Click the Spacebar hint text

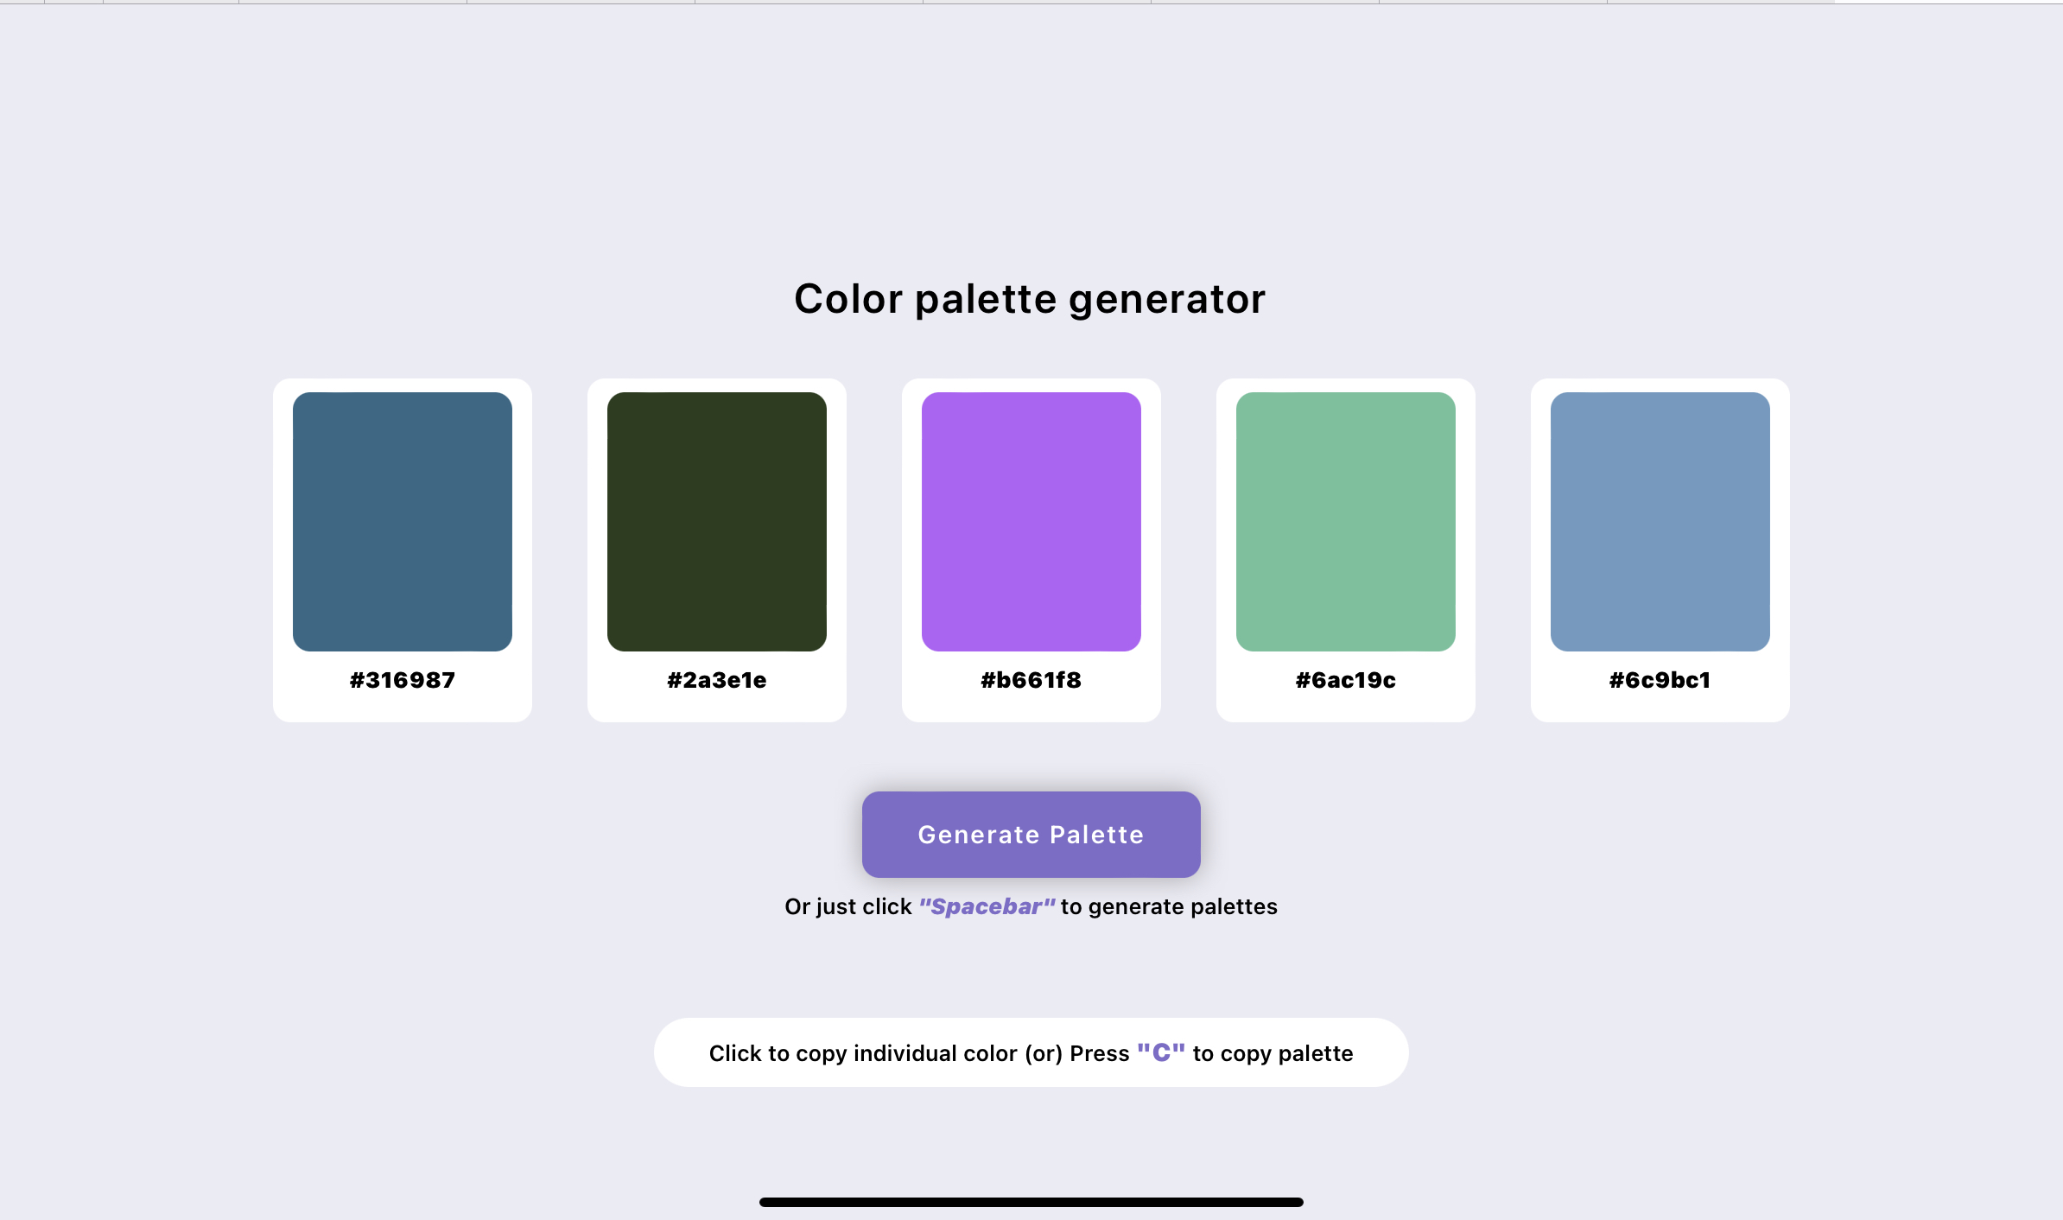pyautogui.click(x=987, y=906)
